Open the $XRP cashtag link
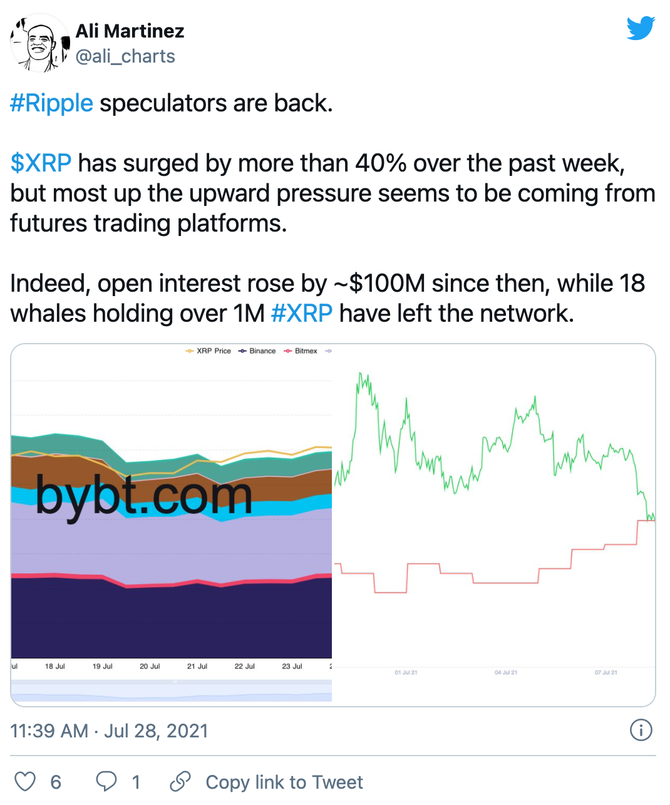This screenshot has height=805, width=670. click(41, 163)
